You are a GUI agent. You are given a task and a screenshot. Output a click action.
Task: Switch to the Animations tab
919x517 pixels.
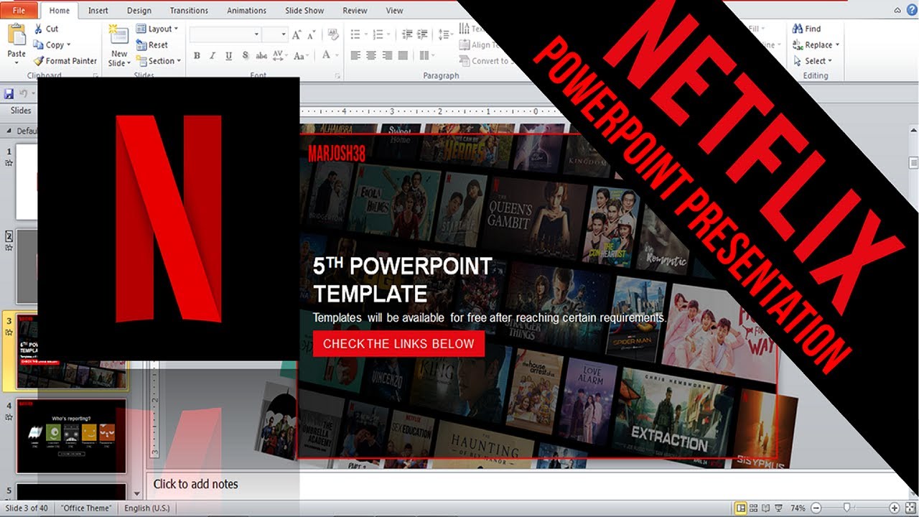point(246,11)
